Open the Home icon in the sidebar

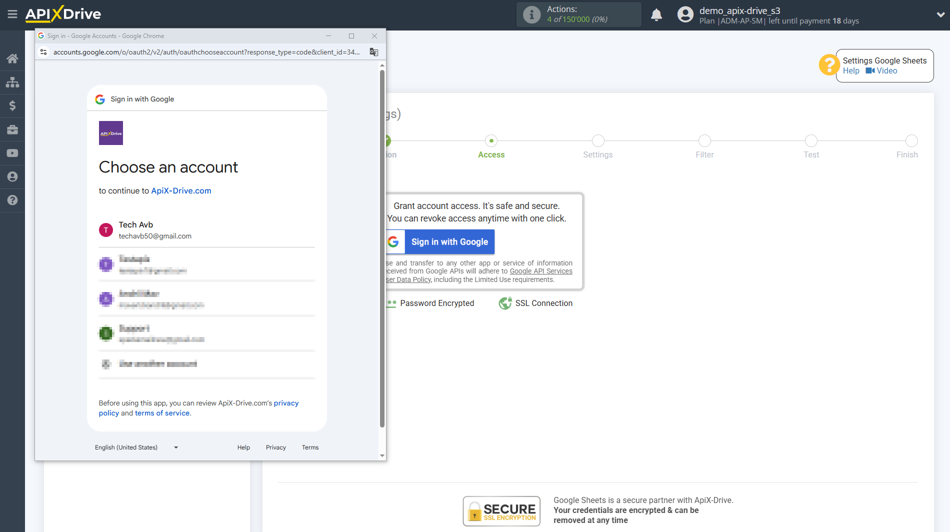tap(12, 59)
